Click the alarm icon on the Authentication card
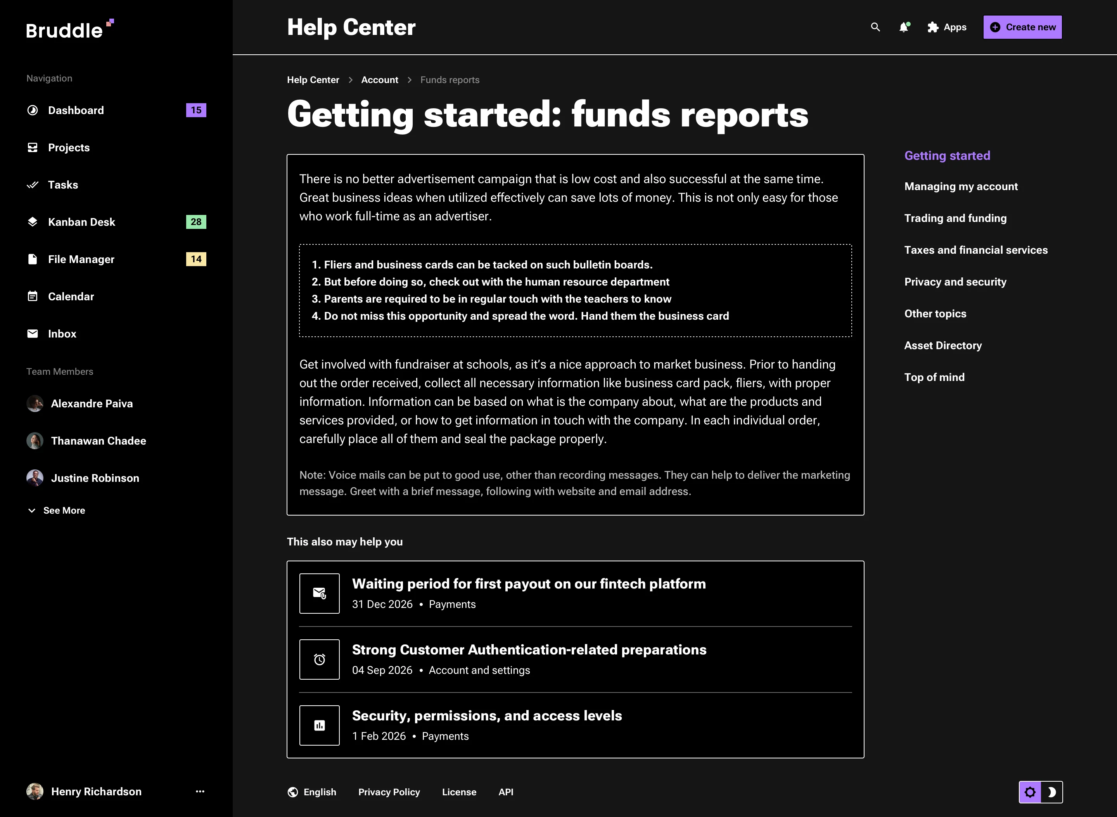Screen dimensions: 1117x817 point(319,659)
